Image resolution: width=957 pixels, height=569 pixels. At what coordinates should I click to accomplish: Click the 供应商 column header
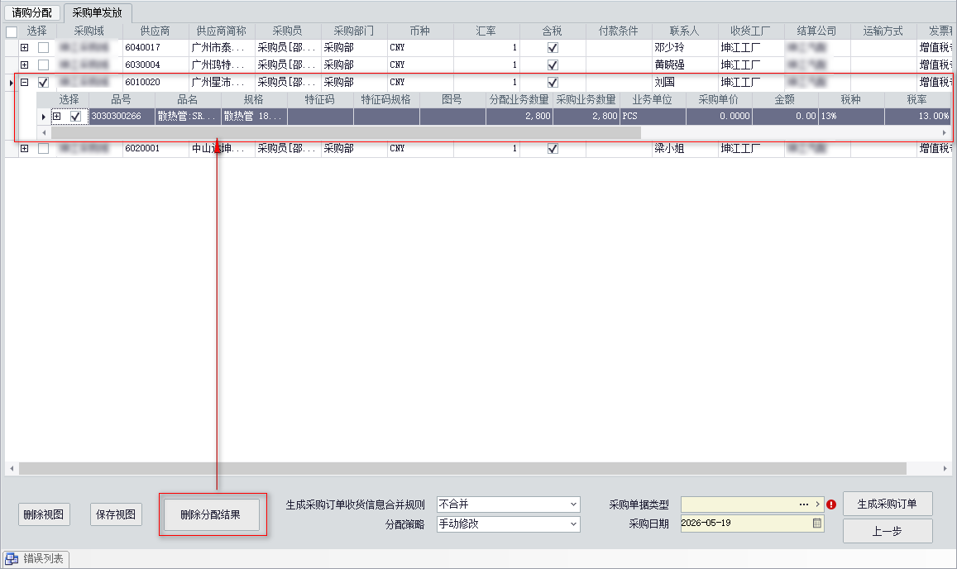(x=155, y=31)
